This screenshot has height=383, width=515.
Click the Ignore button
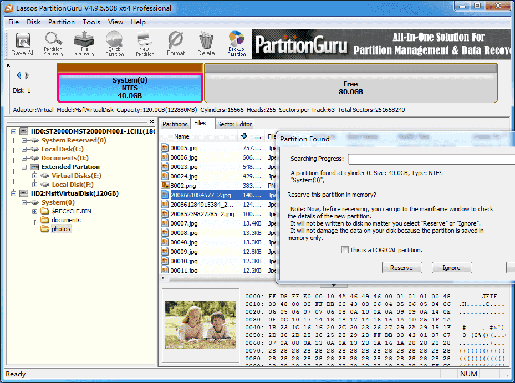tap(452, 268)
